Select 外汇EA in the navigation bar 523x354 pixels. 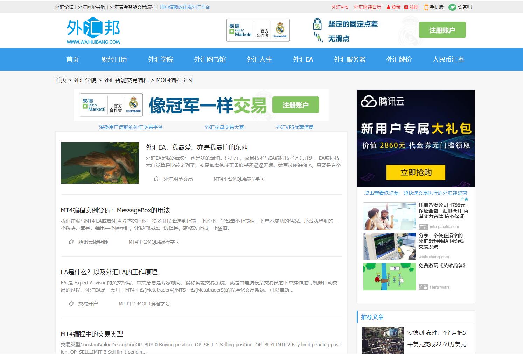pos(303,59)
